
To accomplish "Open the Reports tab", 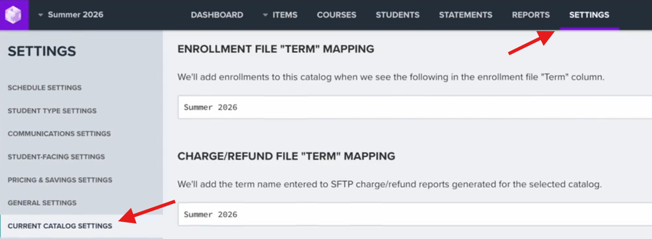I will 530,15.
